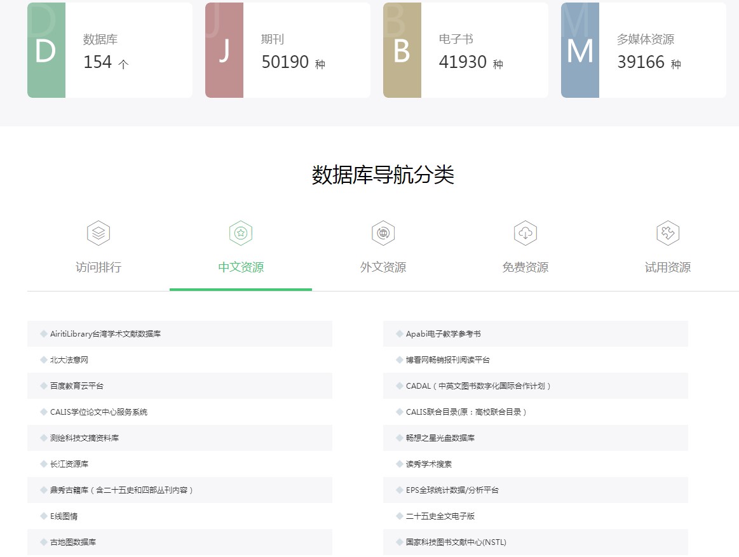Switch to the 访问排行 tab

(x=98, y=267)
